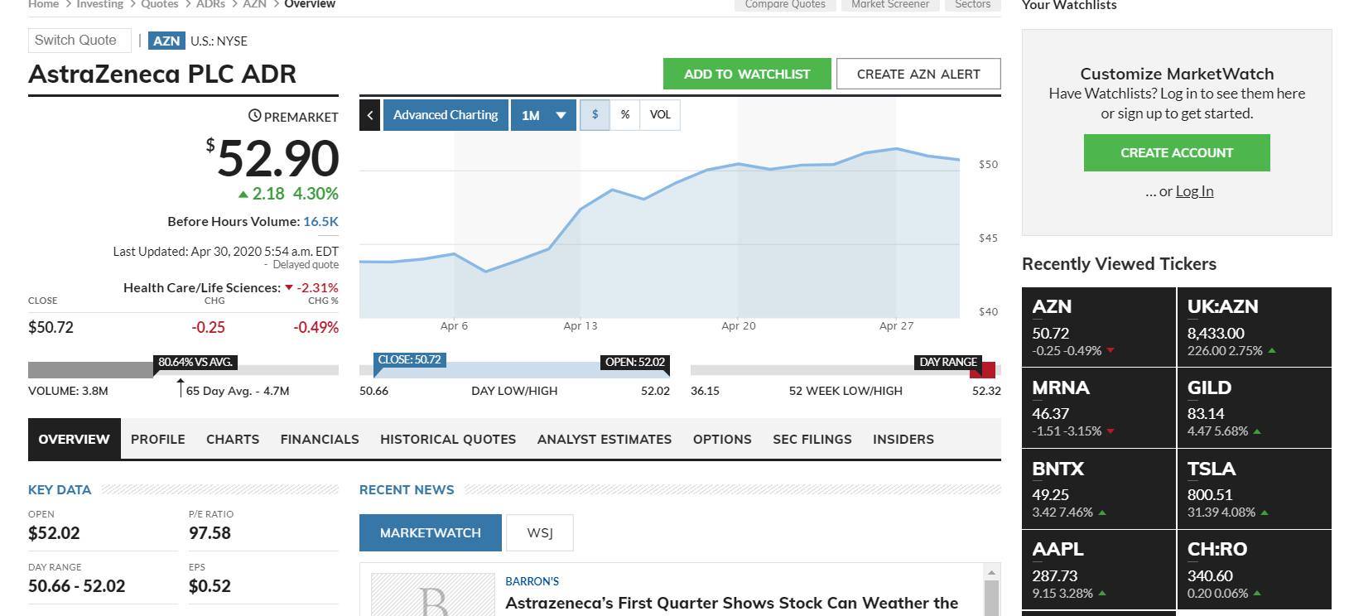Click the 52 week low/high range bar
This screenshot has width=1349, height=616.
[x=846, y=371]
